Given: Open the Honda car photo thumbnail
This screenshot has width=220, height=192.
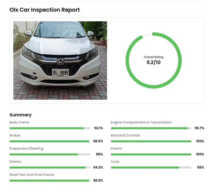Looking at the screenshot, I should click(x=60, y=60).
